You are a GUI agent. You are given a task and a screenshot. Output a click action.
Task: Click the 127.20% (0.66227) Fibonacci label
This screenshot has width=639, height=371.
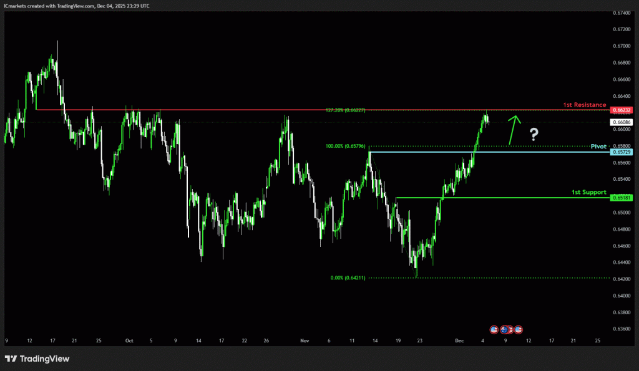[x=345, y=110]
